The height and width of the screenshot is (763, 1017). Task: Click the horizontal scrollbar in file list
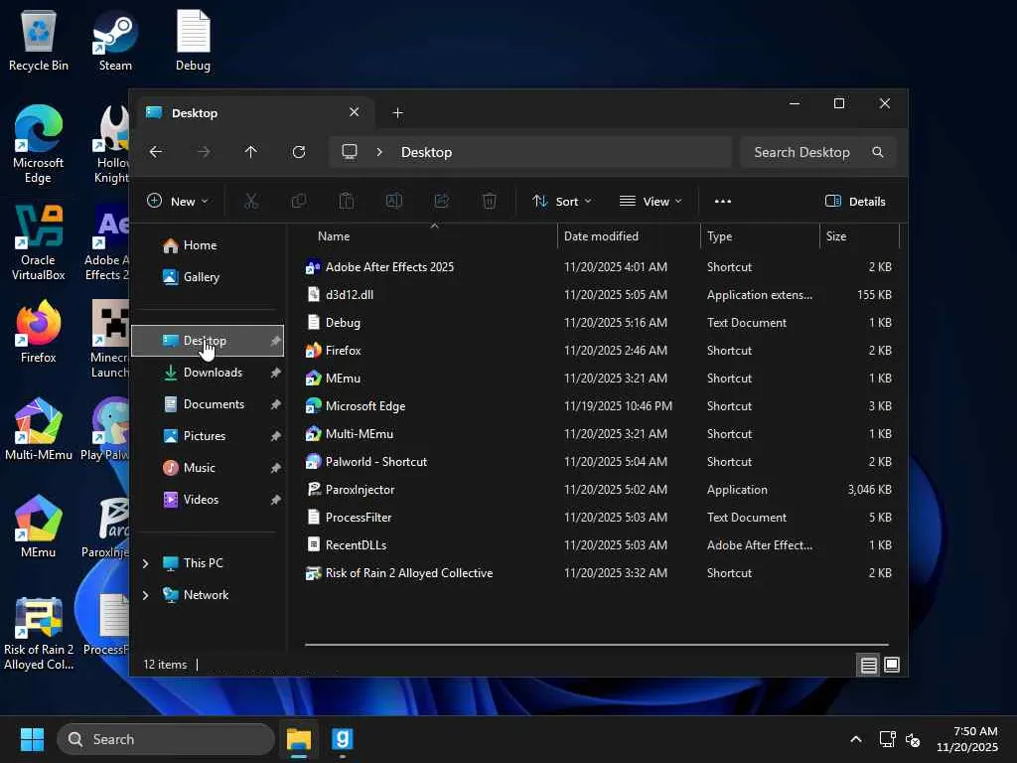[596, 645]
